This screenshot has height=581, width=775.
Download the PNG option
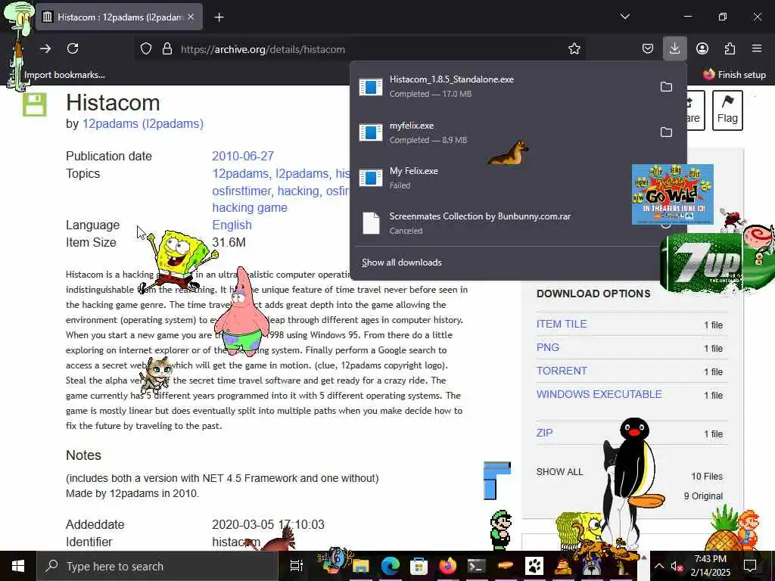point(548,347)
